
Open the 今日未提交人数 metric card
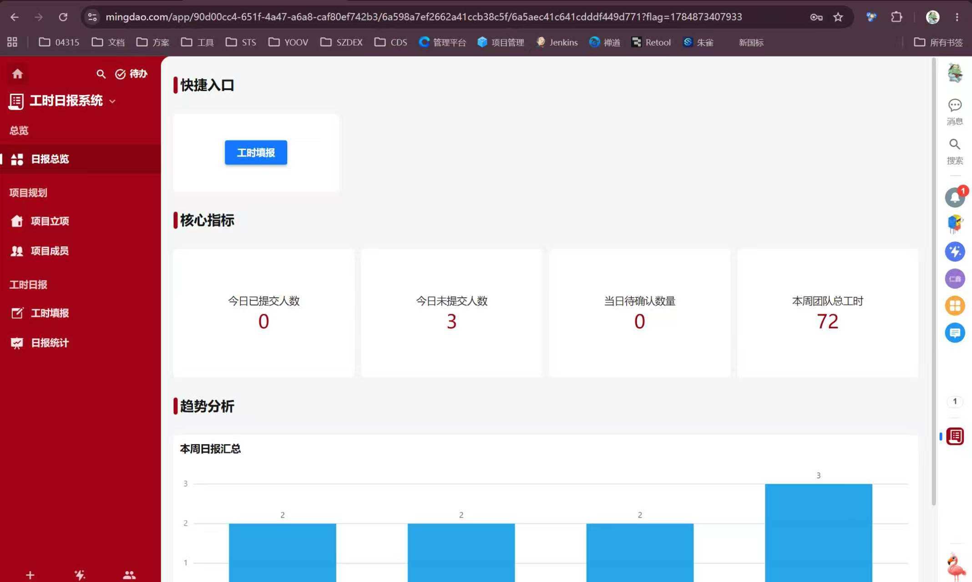451,313
